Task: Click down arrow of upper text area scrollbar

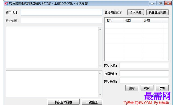Action: [100, 66]
